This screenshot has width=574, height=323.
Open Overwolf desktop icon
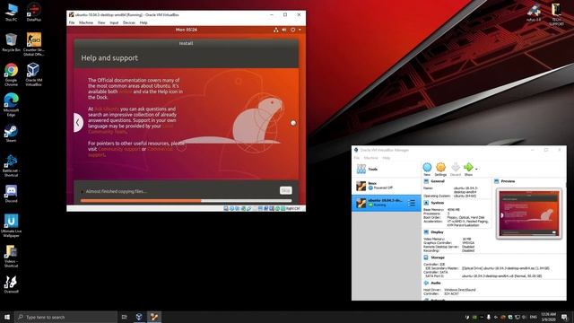coord(11,284)
